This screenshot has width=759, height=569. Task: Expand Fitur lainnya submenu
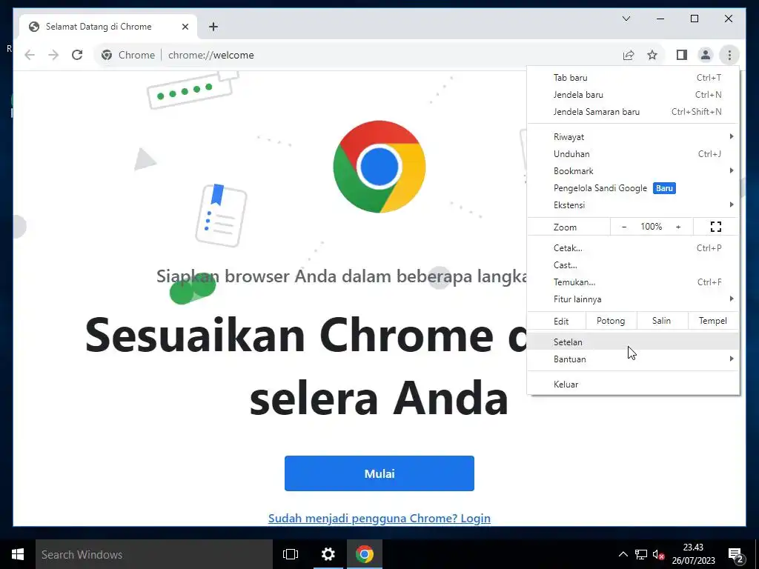(633, 299)
